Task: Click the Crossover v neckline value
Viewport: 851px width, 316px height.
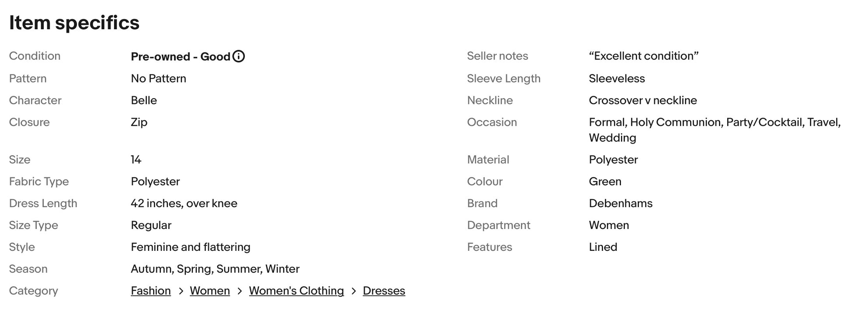Action: tap(643, 100)
